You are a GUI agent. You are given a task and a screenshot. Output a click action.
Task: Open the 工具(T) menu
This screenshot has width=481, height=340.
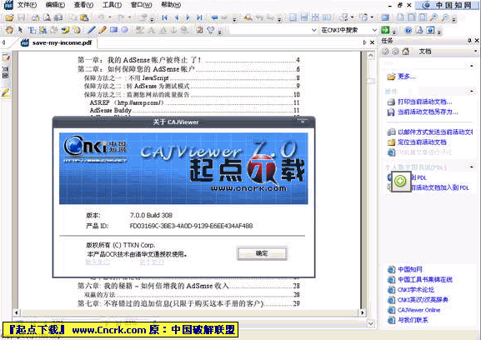tap(112, 5)
